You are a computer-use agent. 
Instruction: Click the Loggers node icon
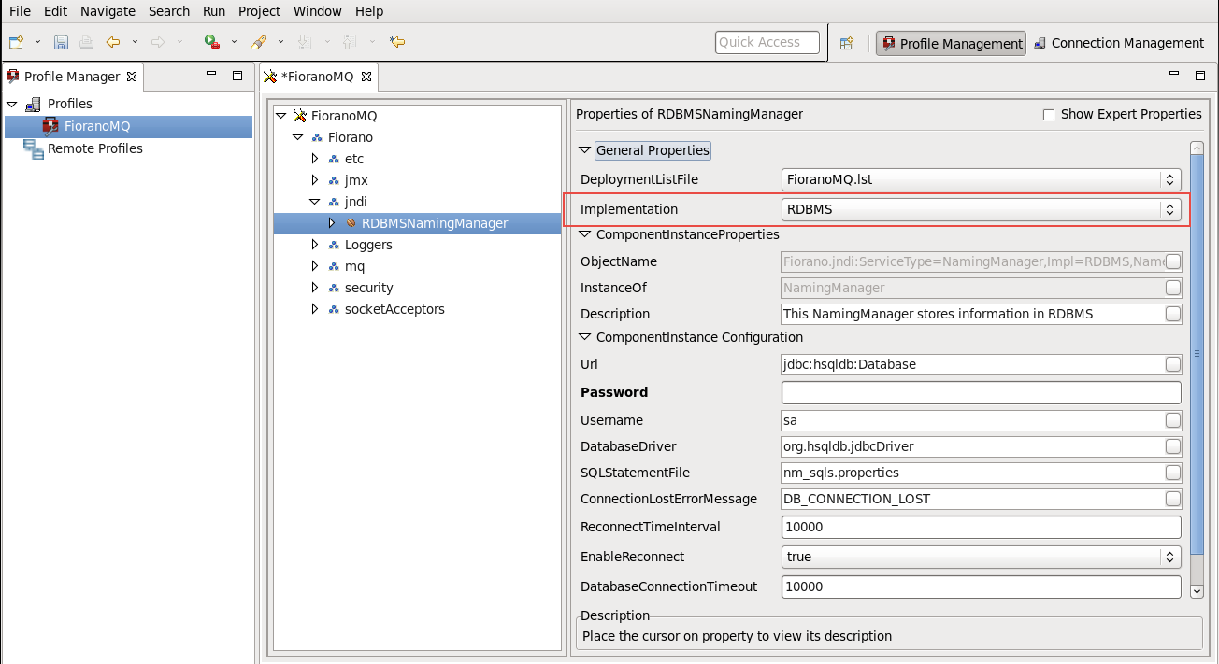click(334, 245)
